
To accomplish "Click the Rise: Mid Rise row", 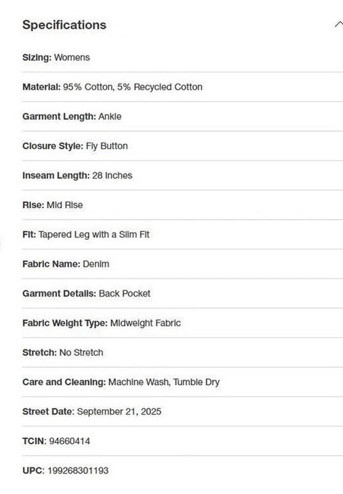I will point(182,205).
